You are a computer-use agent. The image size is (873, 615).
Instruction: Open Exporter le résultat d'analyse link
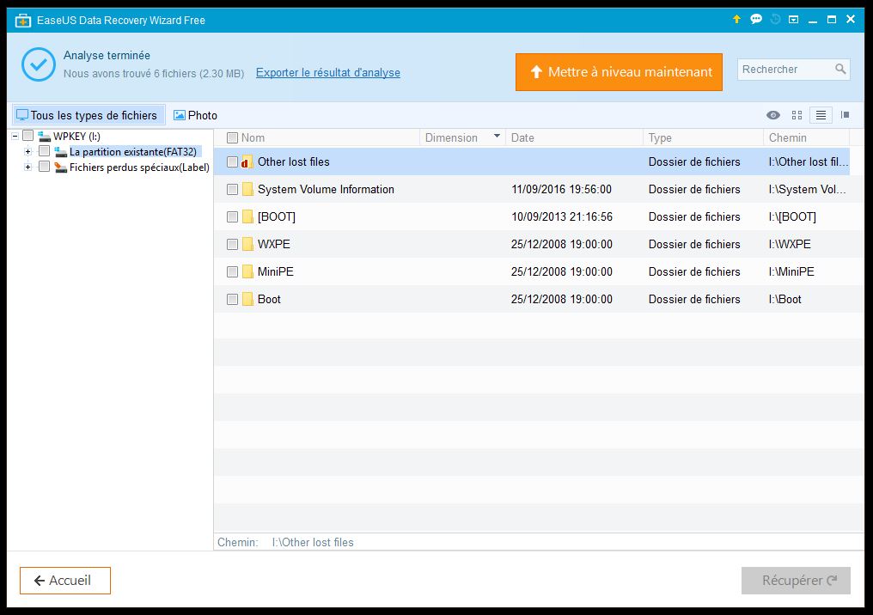(328, 72)
